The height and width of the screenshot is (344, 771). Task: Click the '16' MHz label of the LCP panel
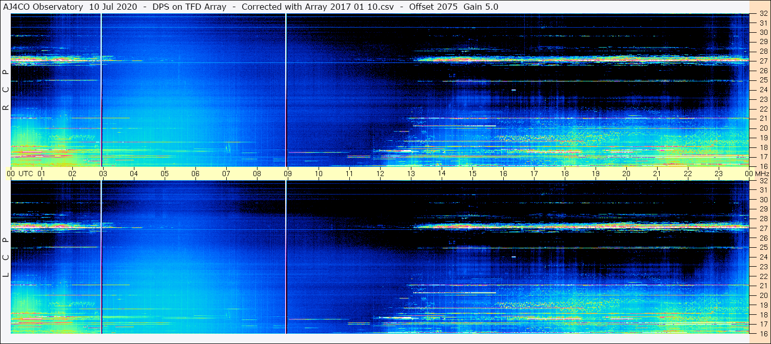pyautogui.click(x=763, y=333)
